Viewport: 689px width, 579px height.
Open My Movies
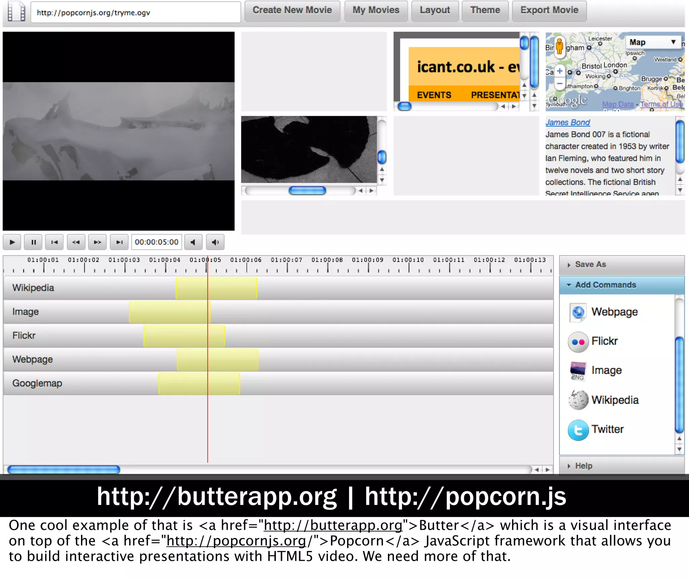click(x=376, y=10)
